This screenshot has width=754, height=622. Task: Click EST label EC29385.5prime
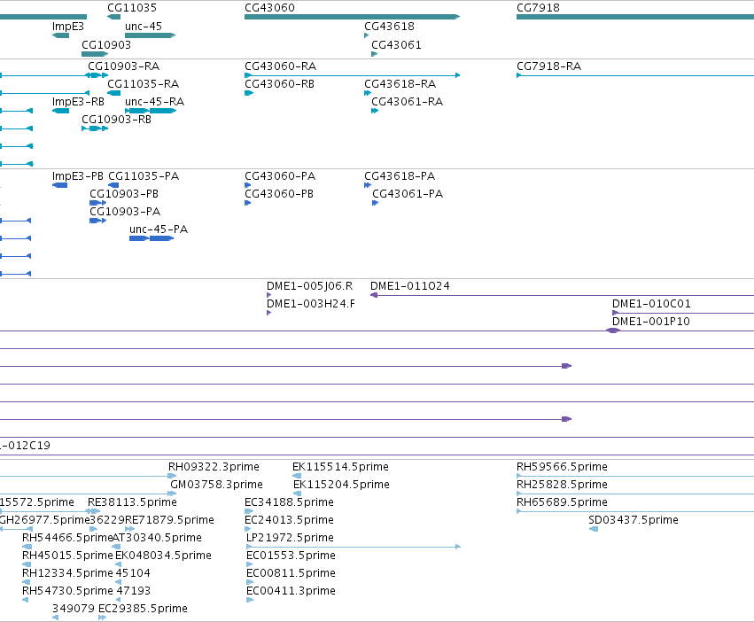pyautogui.click(x=143, y=610)
